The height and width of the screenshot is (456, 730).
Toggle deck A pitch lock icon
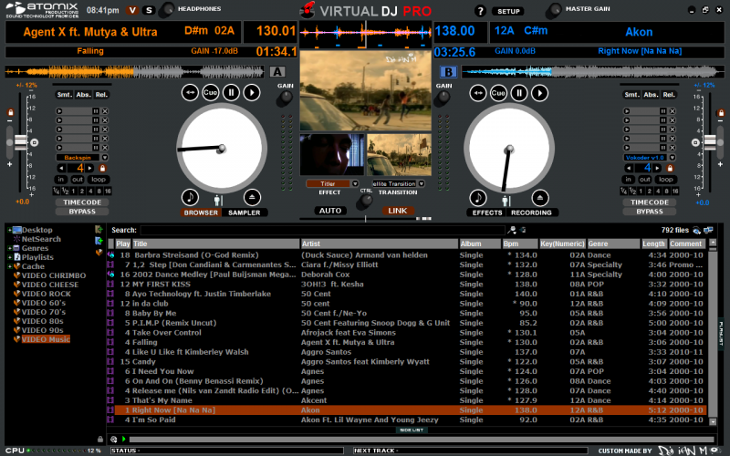click(10, 112)
